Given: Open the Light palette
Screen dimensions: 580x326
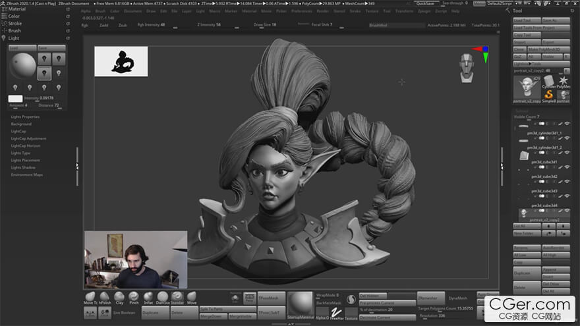Looking at the screenshot, I should click(x=13, y=38).
